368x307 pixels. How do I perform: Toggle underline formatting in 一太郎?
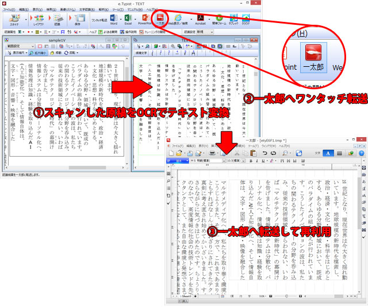(263, 161)
